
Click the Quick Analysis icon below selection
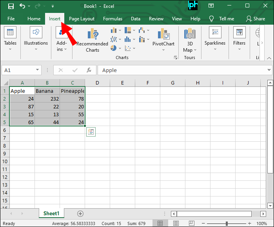pyautogui.click(x=91, y=132)
